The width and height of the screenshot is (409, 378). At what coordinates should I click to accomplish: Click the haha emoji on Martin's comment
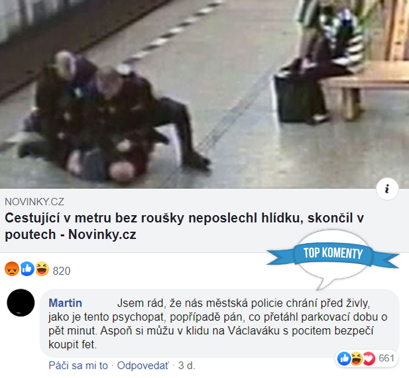(x=356, y=358)
